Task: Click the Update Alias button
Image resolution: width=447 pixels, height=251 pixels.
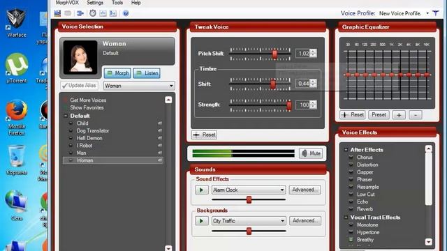Action: coord(79,85)
